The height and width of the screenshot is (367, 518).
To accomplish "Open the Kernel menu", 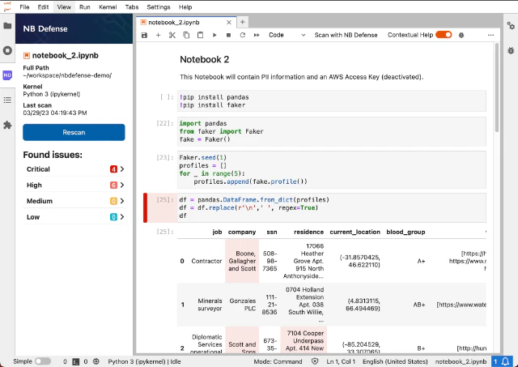I will tap(108, 7).
